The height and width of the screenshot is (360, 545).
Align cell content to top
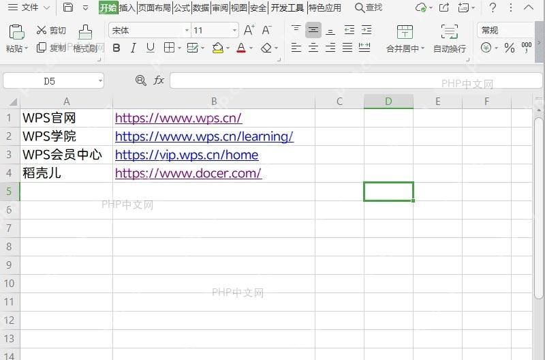click(x=296, y=29)
